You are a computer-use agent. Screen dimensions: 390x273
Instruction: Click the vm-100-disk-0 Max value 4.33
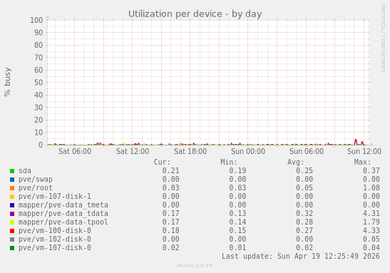[x=371, y=230]
